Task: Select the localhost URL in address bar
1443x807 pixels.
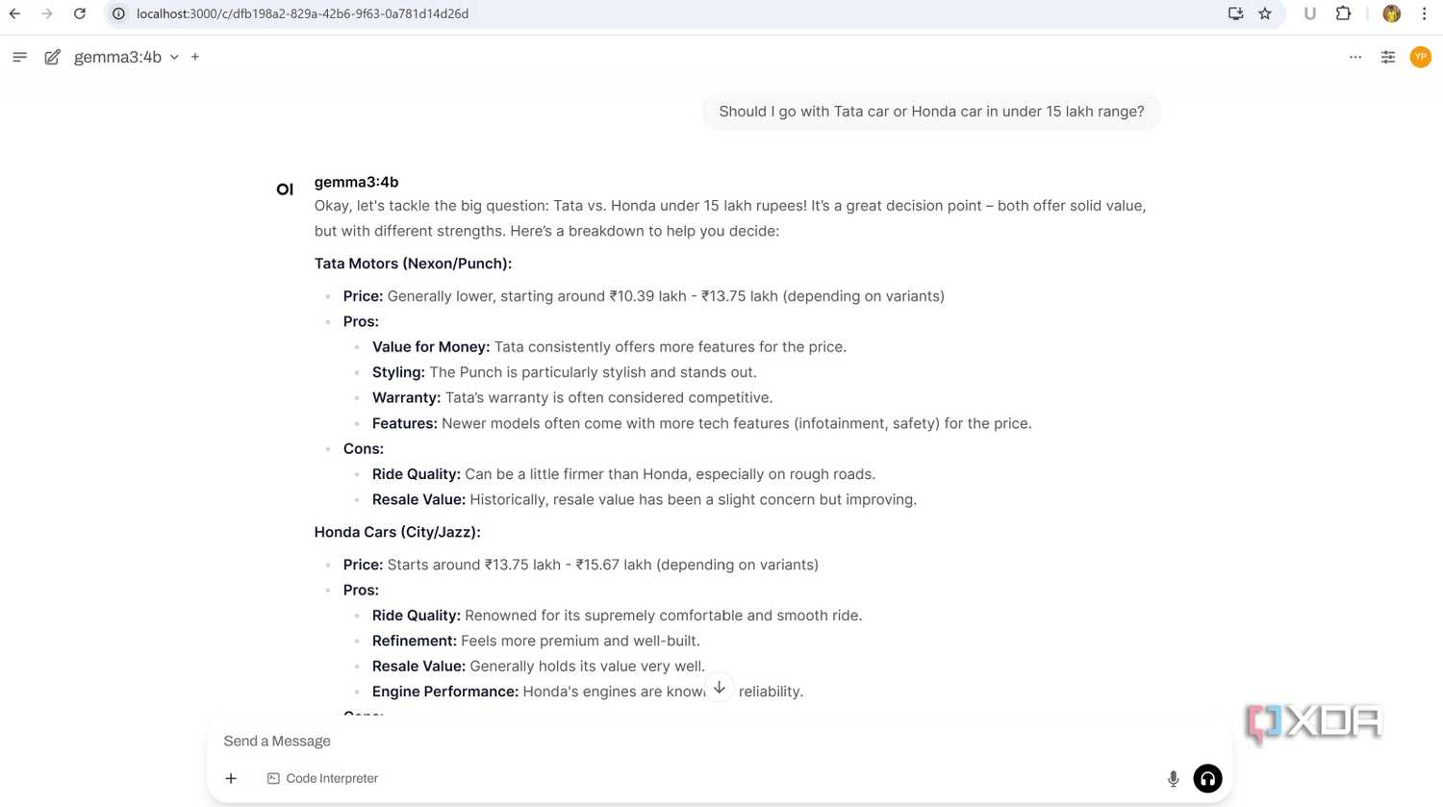Action: (x=302, y=13)
